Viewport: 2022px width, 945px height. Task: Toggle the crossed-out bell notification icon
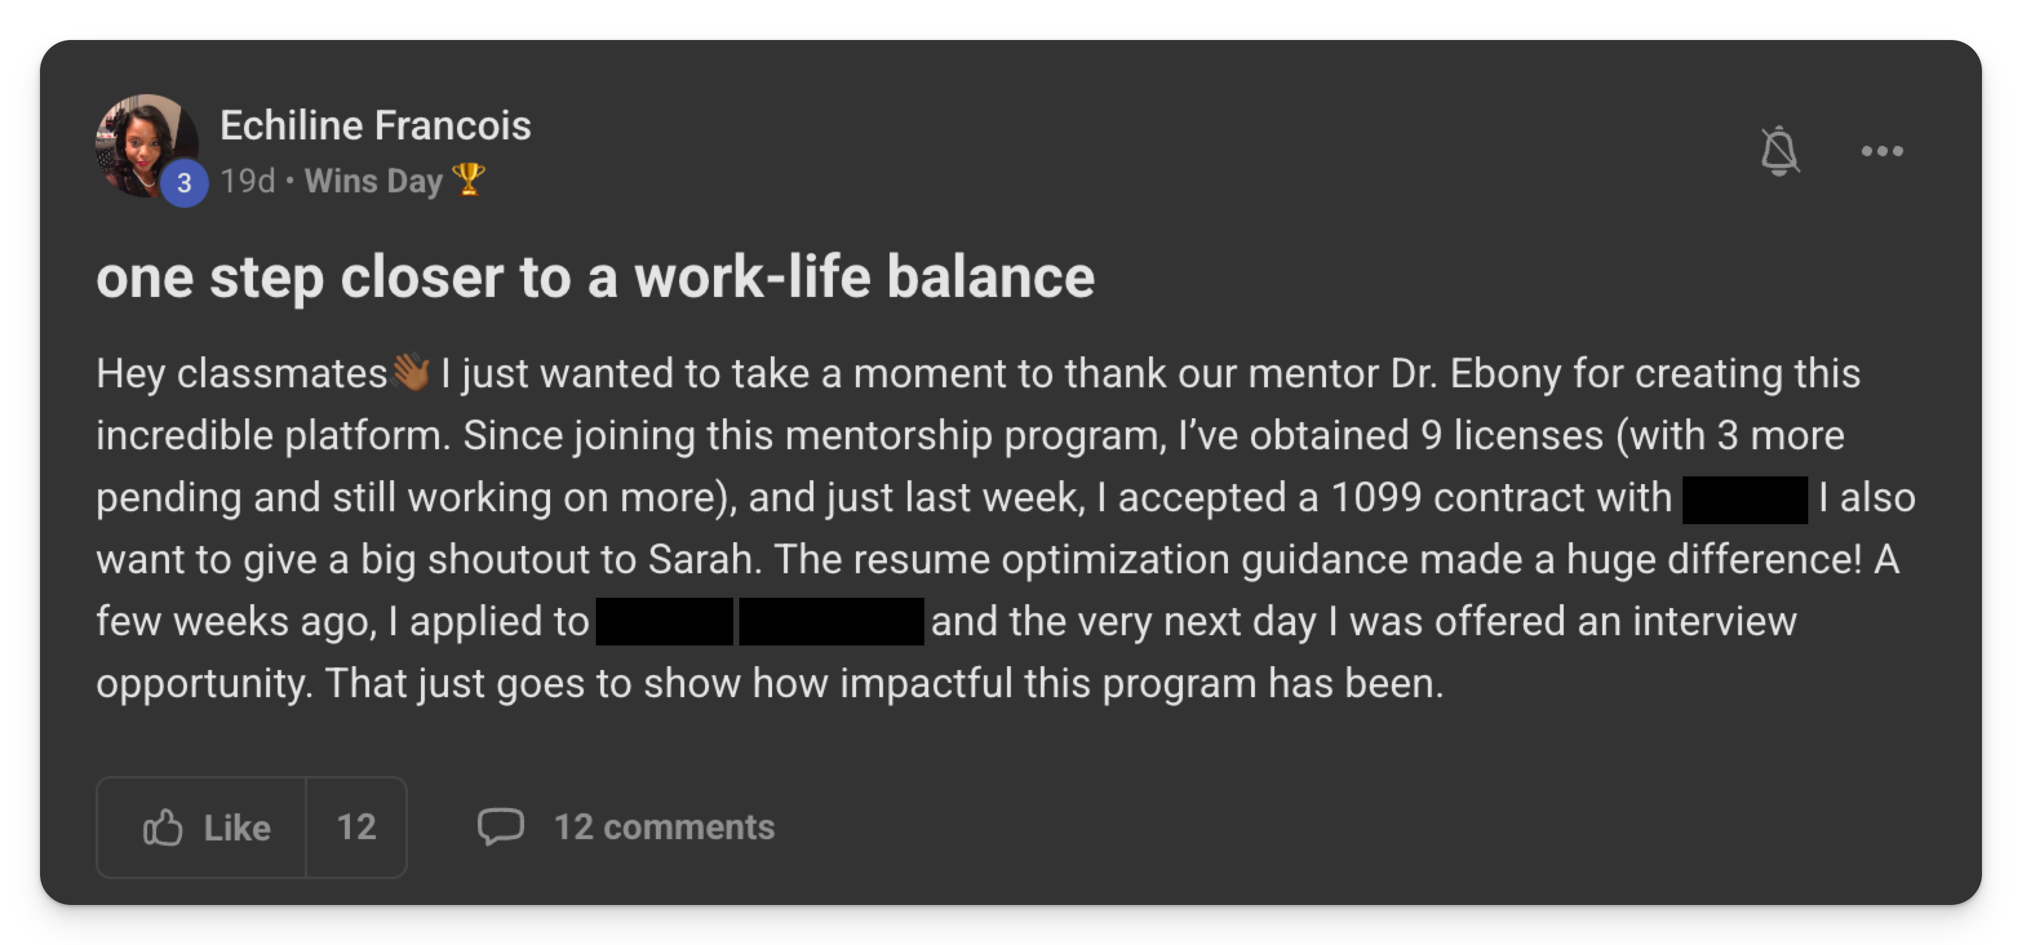[1779, 150]
